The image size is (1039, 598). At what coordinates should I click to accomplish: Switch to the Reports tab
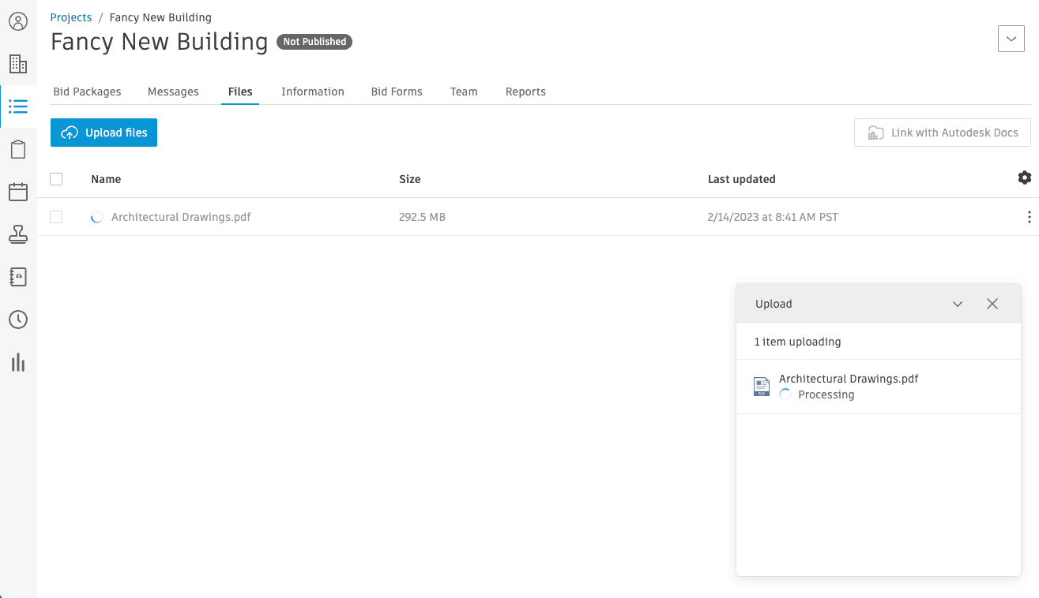pos(525,92)
